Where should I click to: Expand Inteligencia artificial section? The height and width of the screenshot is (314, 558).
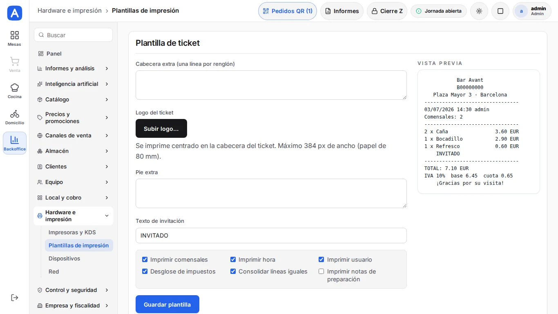(x=73, y=84)
